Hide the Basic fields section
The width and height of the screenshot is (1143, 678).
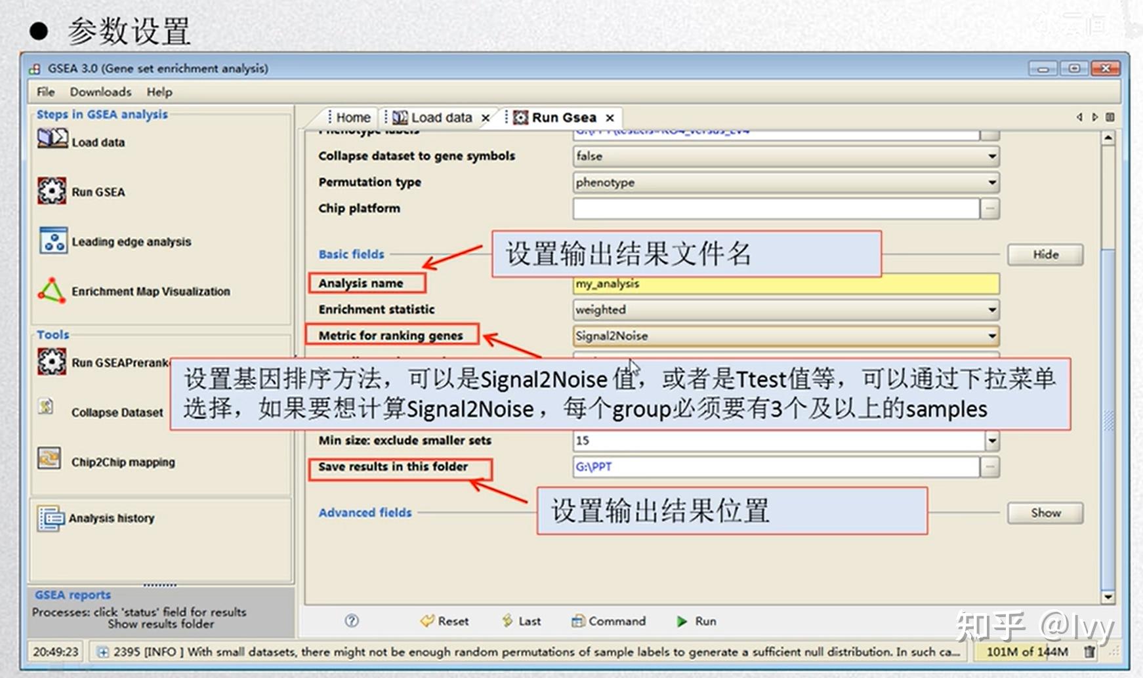click(x=1044, y=254)
